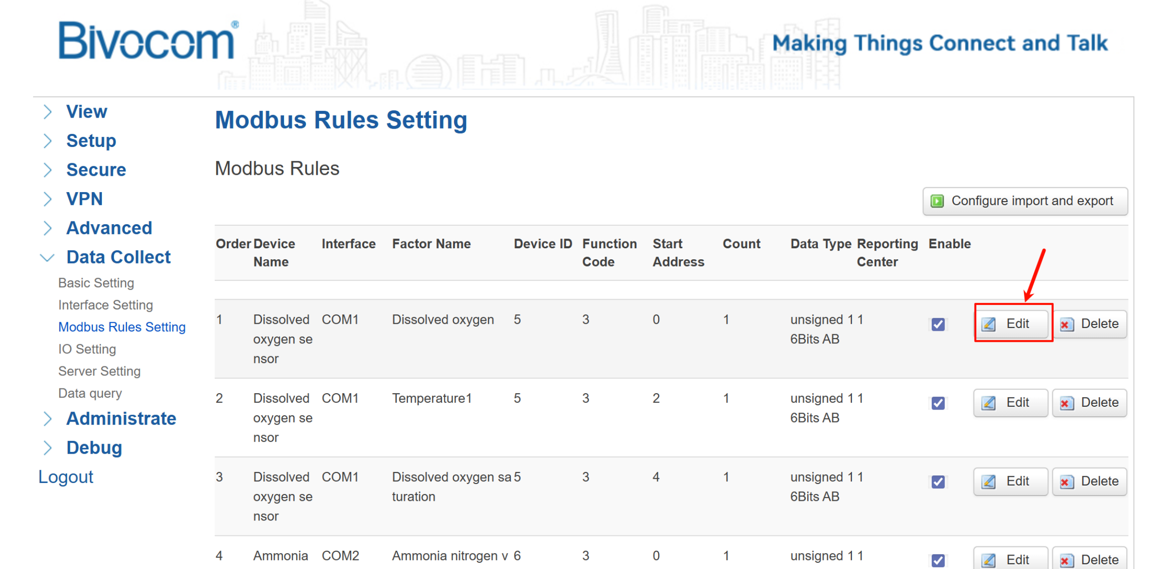
Task: Open the Server Setting submenu item
Action: 99,372
